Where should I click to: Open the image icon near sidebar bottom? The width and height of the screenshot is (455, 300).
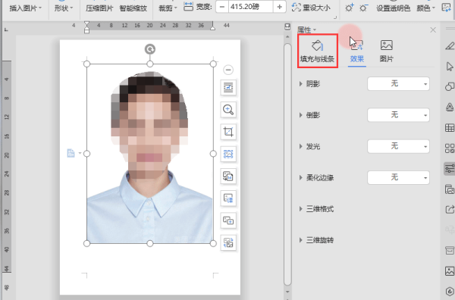[450, 271]
